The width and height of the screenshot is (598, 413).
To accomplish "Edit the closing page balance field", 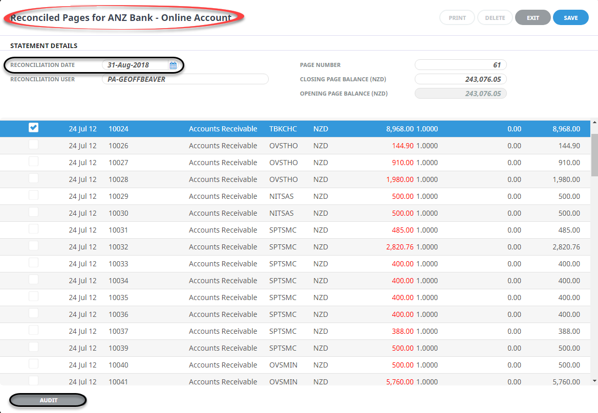I will [x=460, y=79].
